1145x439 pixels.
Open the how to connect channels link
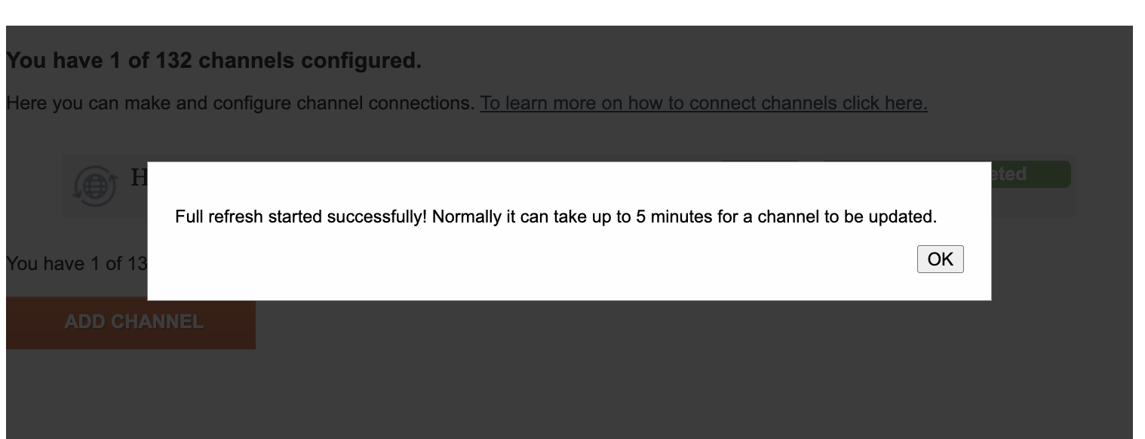704,103
